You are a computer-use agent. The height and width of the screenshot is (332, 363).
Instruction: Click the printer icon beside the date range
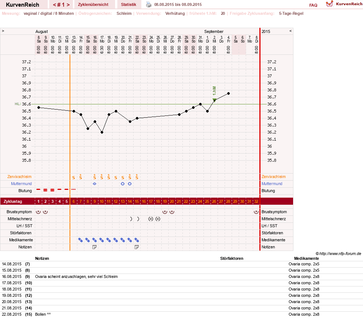149,4
